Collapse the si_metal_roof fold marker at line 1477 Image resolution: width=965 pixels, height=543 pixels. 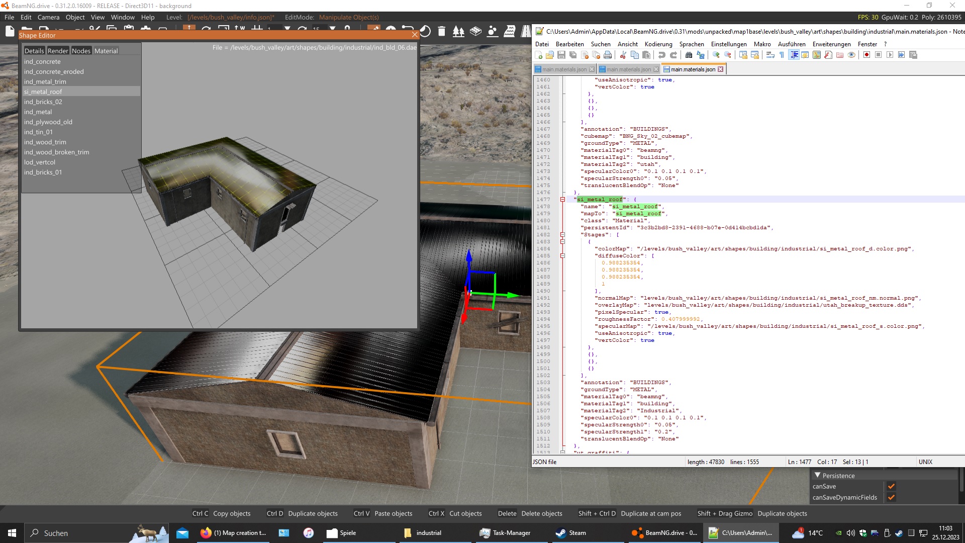point(562,200)
